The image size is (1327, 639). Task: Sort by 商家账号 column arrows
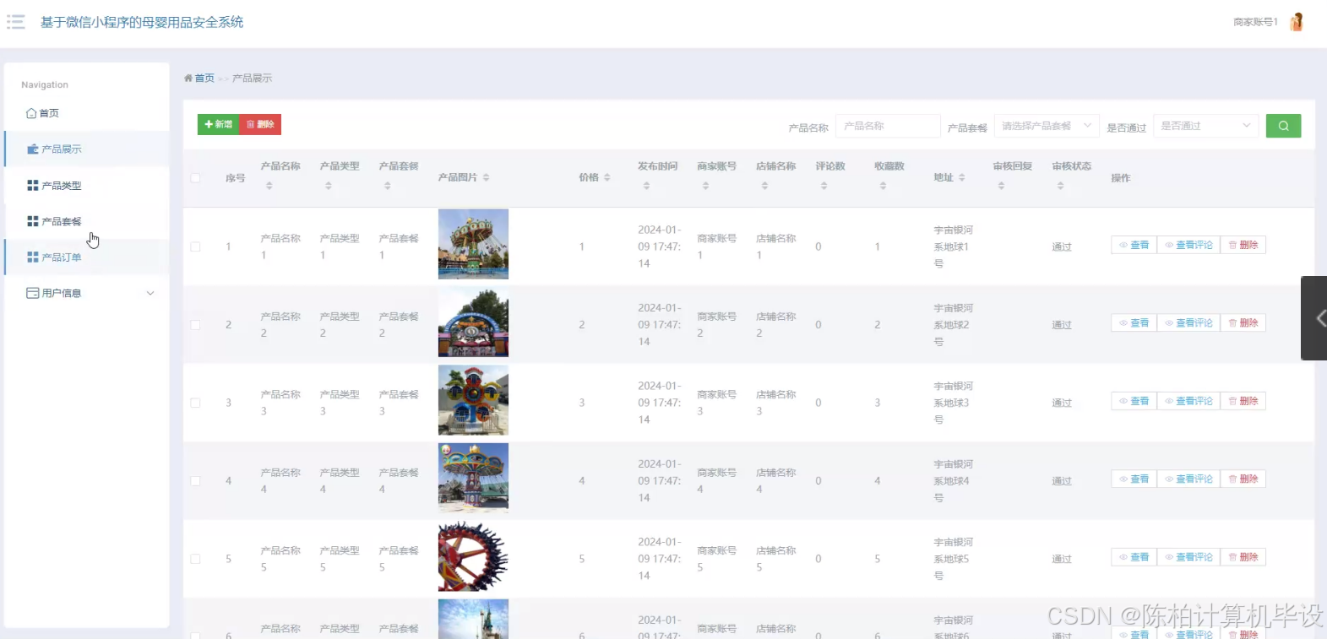(705, 186)
